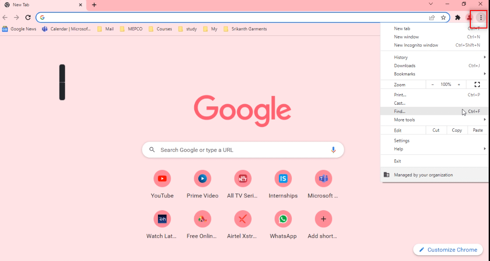Open the Watch Latest shortcut
Image resolution: width=490 pixels, height=261 pixels.
(162, 225)
